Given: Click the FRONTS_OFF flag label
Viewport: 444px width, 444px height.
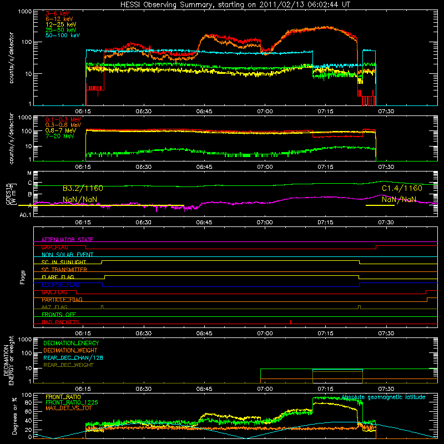Looking at the screenshot, I should coord(59,314).
